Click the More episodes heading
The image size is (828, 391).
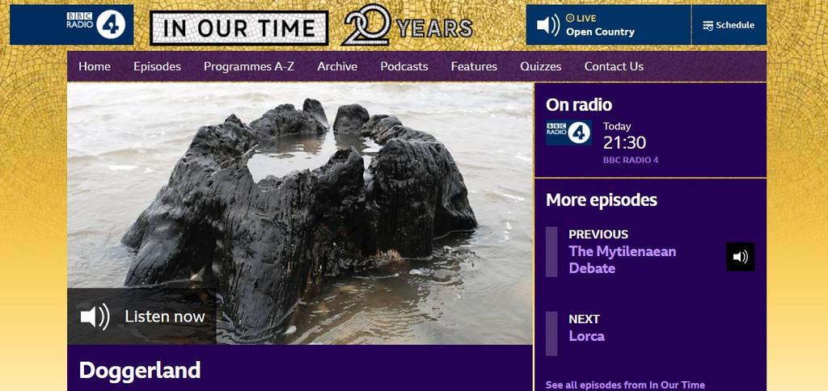pyautogui.click(x=602, y=200)
